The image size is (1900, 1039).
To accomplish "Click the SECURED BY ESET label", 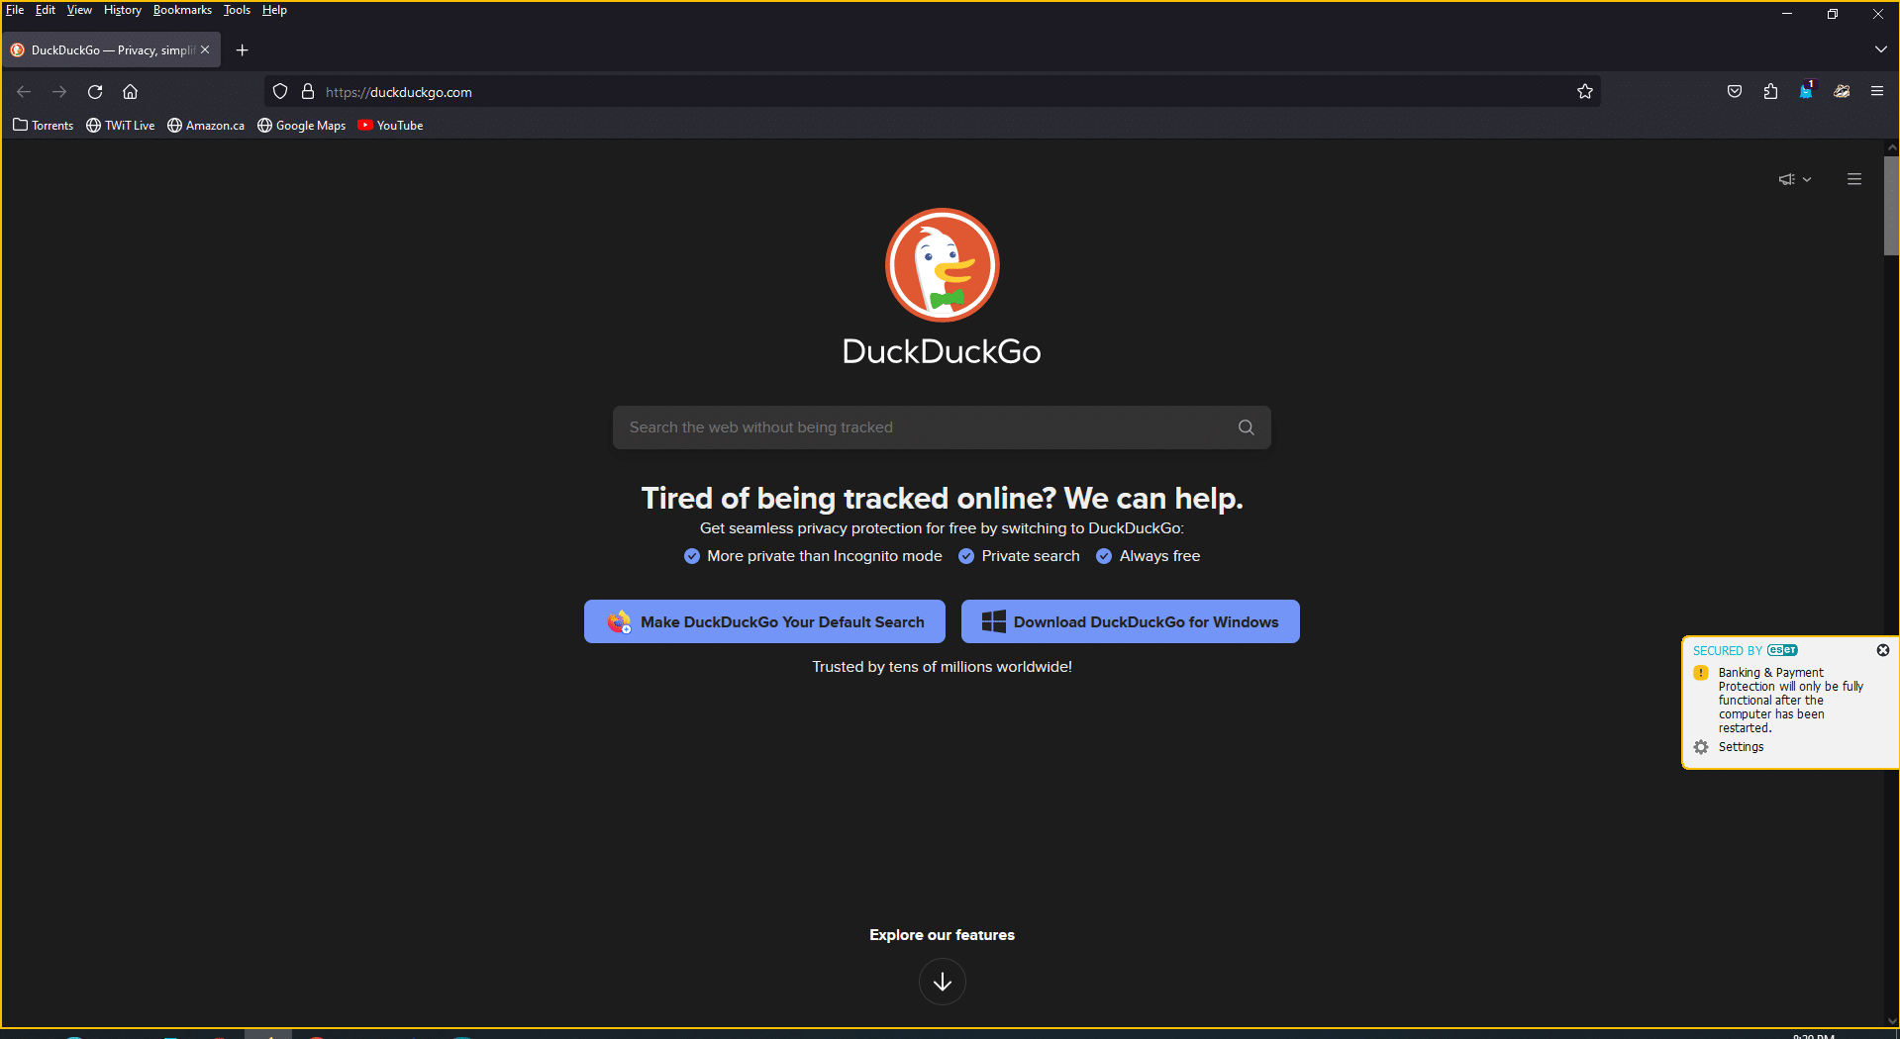I will click(x=1745, y=650).
